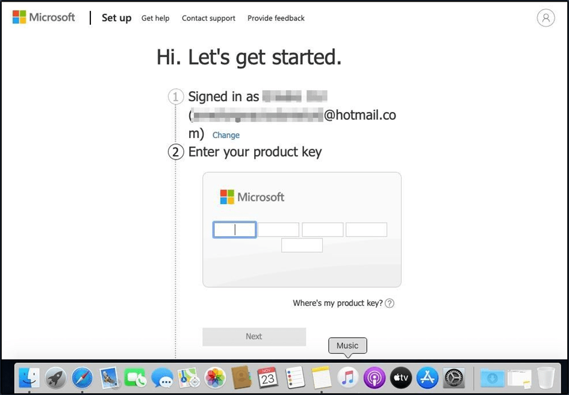Open System Preferences gear icon
569x395 pixels.
pos(454,378)
